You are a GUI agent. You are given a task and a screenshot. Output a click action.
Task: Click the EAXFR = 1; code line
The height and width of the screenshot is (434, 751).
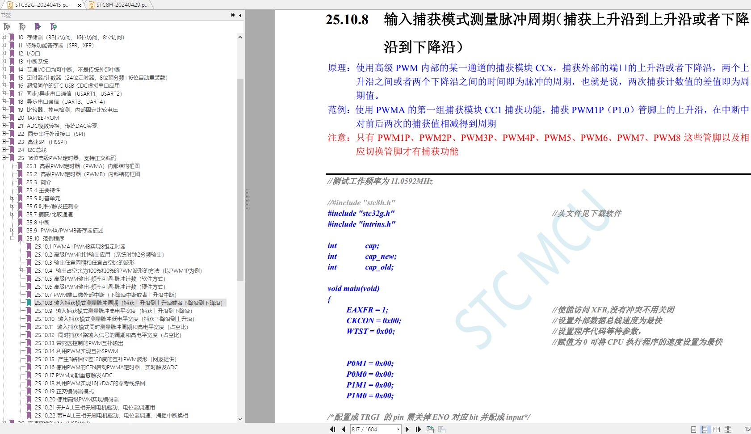click(367, 310)
